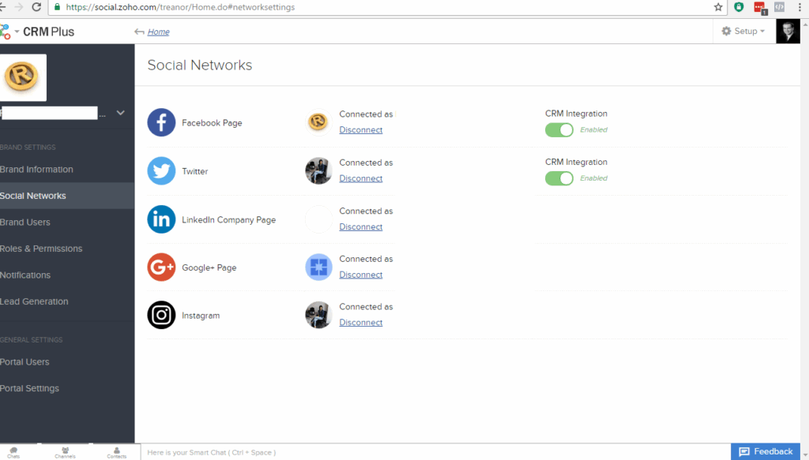Open Channels at bottom bar

coord(65,452)
